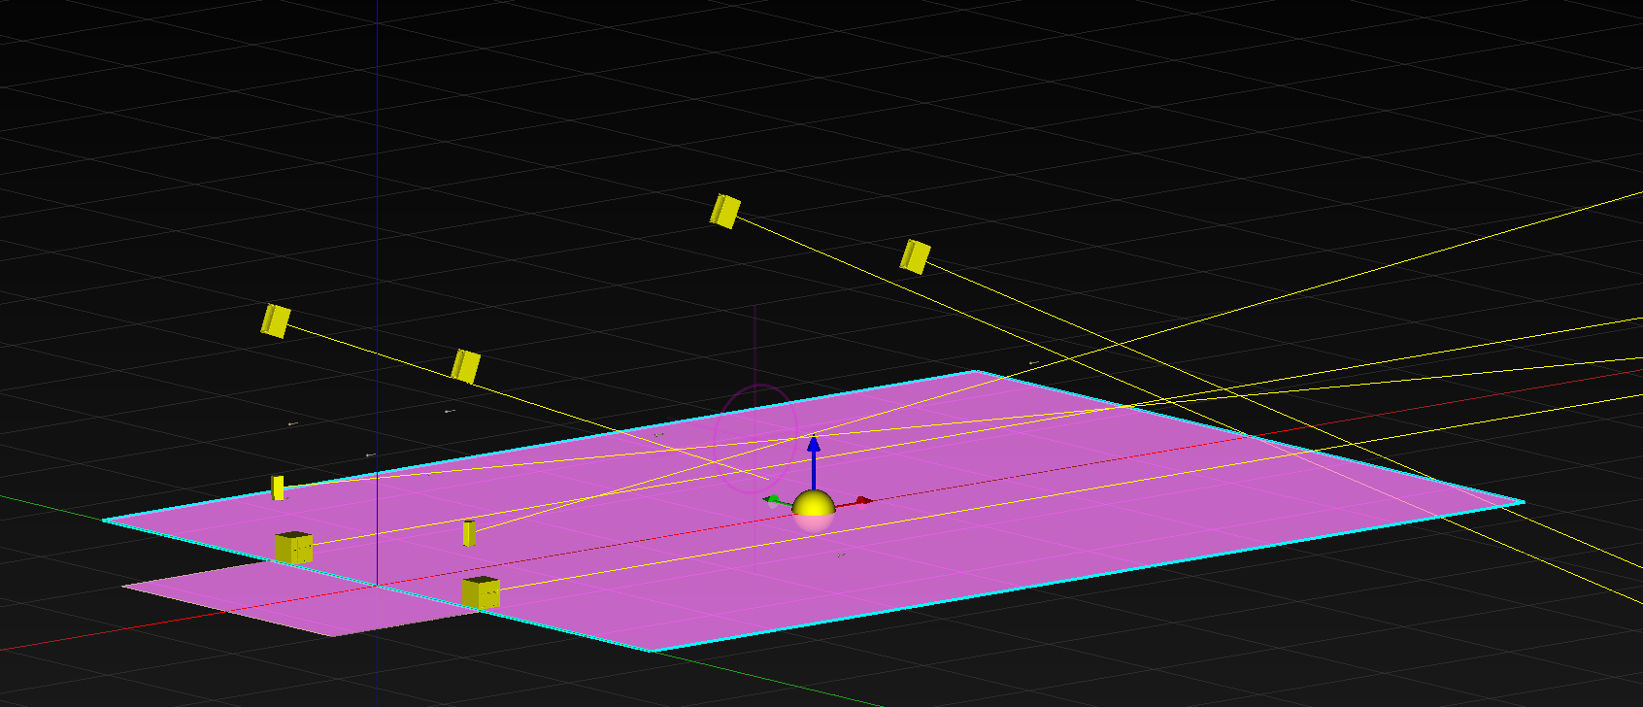1643x707 pixels.
Task: Select the thin upright yellow fixture standing mid-plane
Action: pyautogui.click(x=469, y=533)
